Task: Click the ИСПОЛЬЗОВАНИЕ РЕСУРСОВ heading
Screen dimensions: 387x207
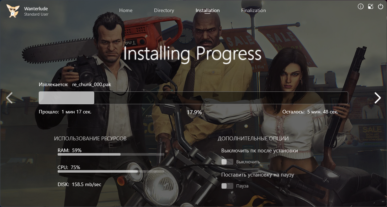Action: pos(90,139)
